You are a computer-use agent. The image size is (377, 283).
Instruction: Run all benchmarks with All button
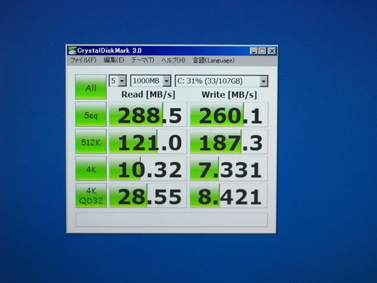point(91,87)
